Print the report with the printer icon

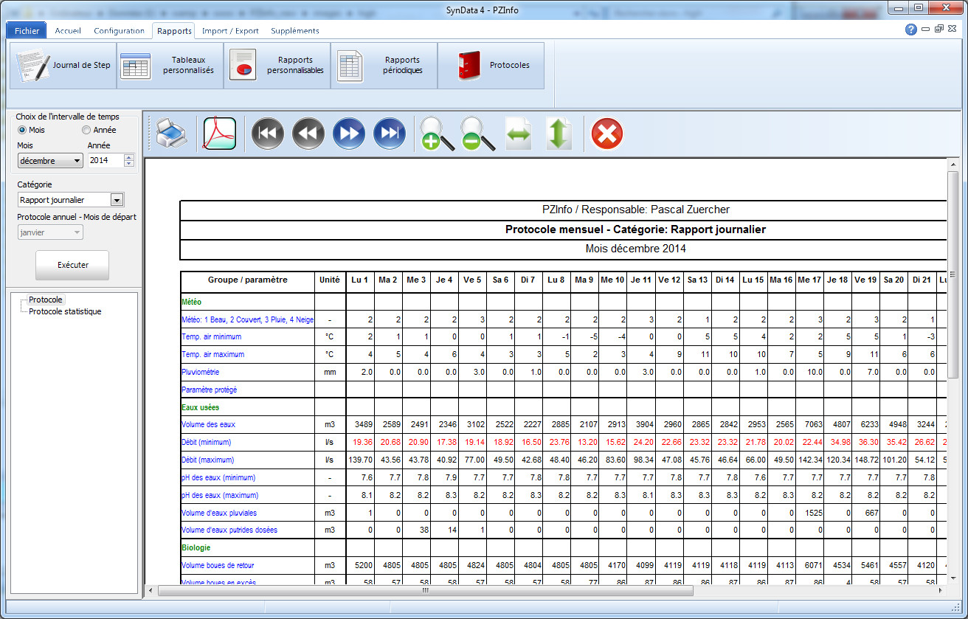coord(171,134)
